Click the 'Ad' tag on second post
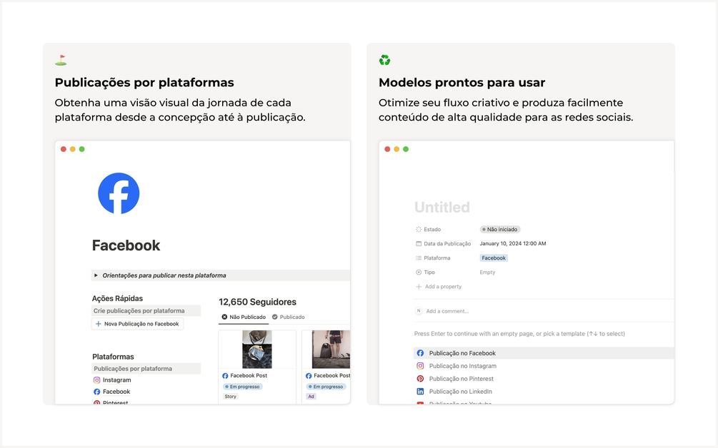 (311, 397)
